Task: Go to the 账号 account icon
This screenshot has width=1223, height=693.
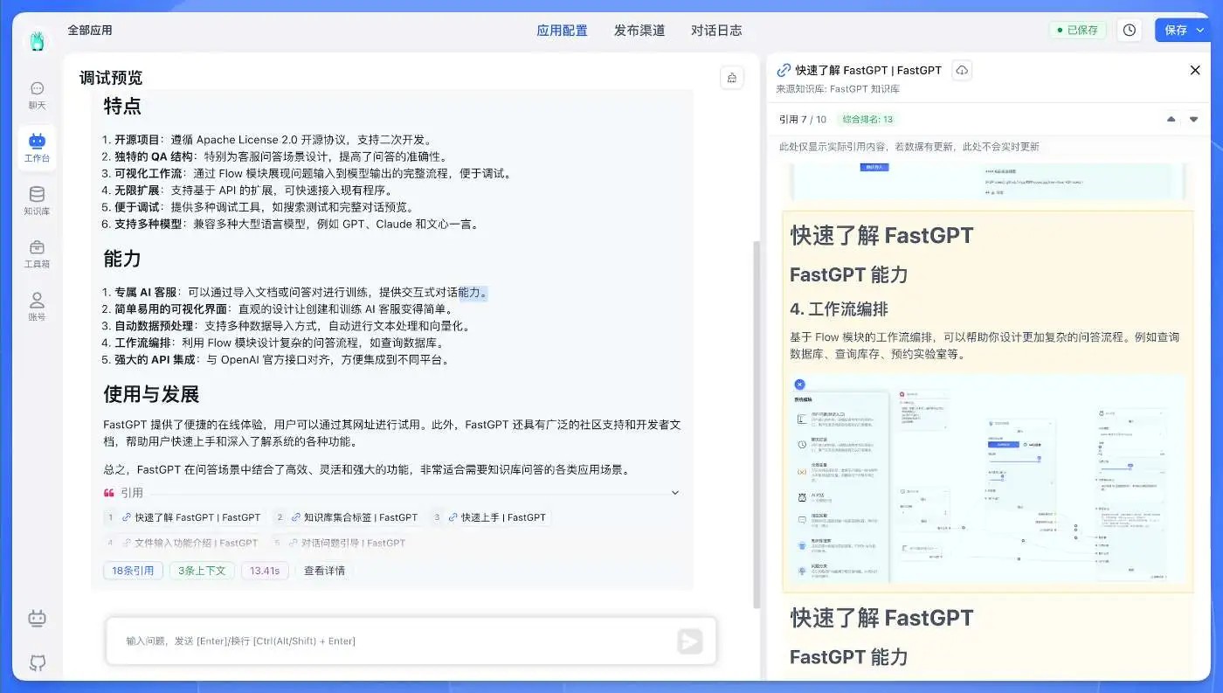Action: [37, 307]
